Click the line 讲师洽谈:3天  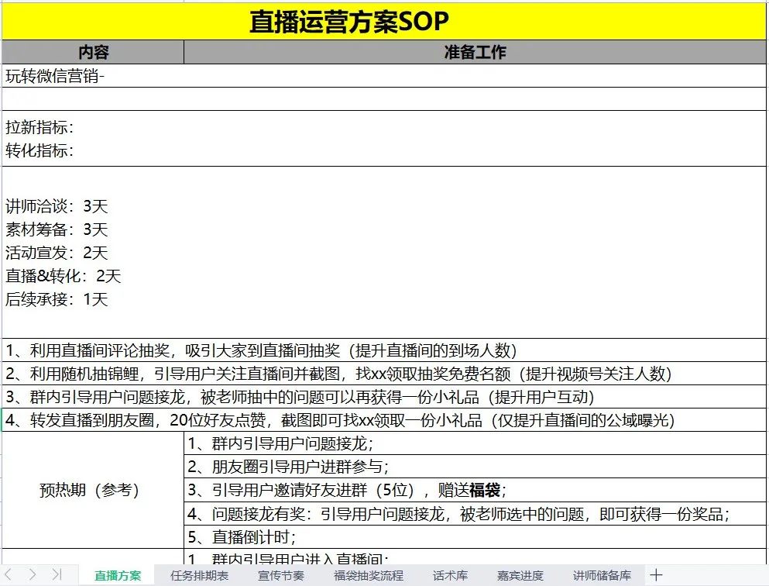pos(57,206)
